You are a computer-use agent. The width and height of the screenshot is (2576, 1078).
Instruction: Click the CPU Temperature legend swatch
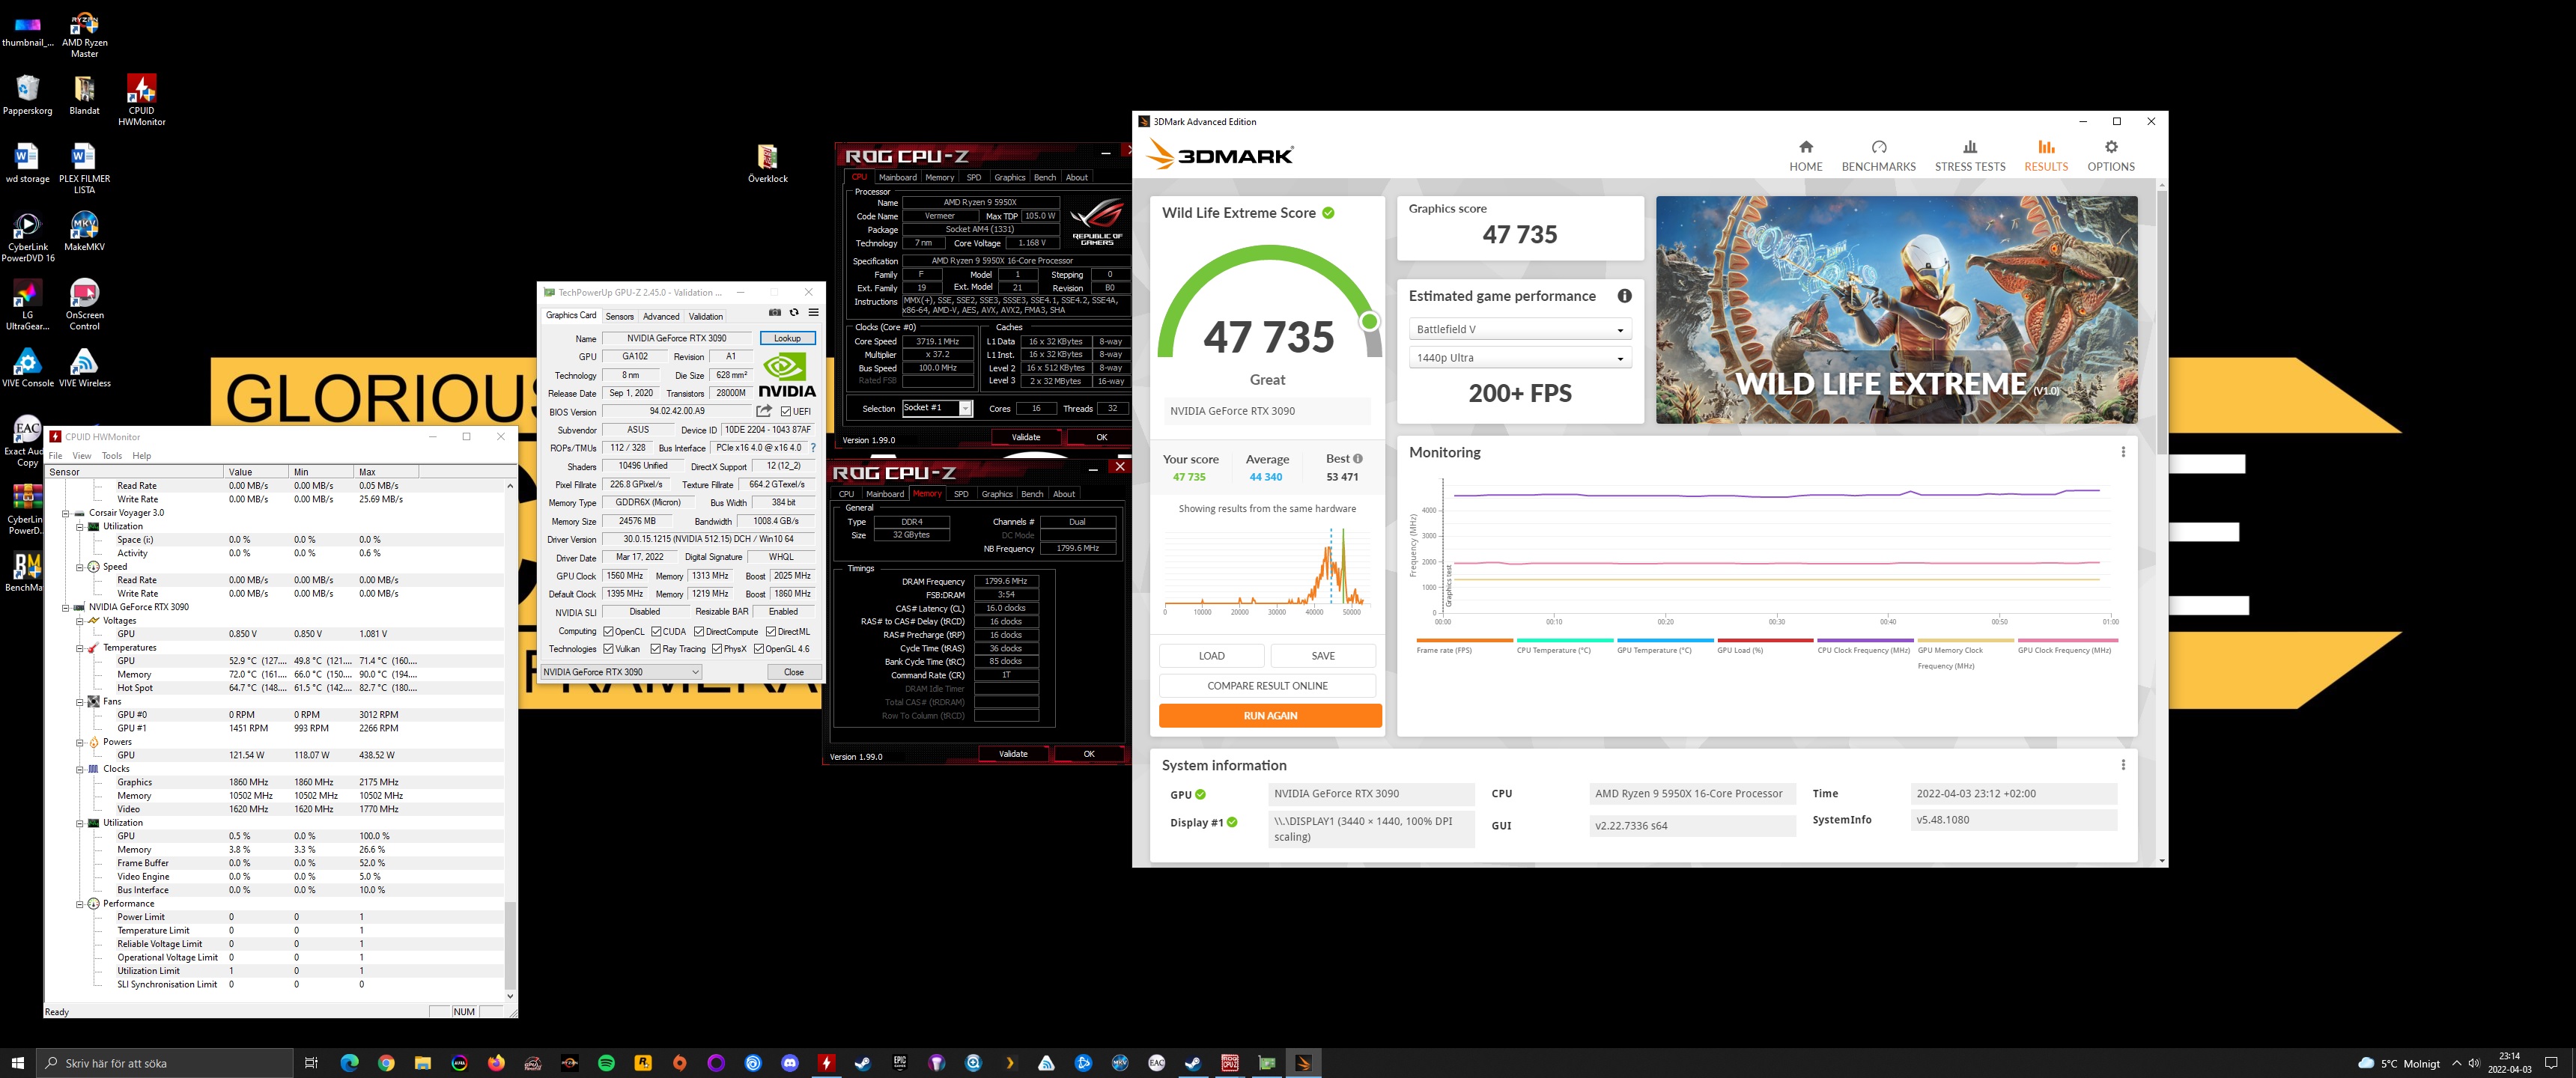coord(1564,640)
